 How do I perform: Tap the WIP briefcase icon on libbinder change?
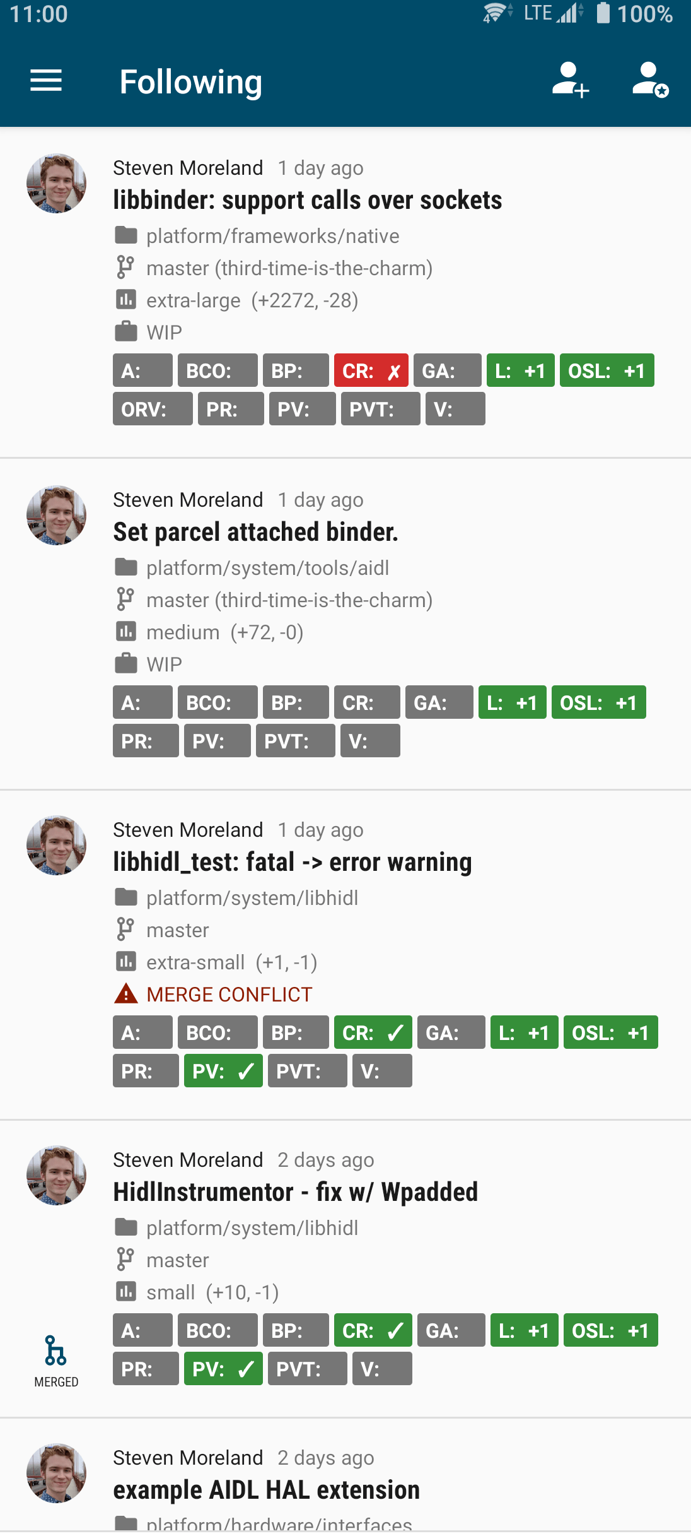(126, 331)
